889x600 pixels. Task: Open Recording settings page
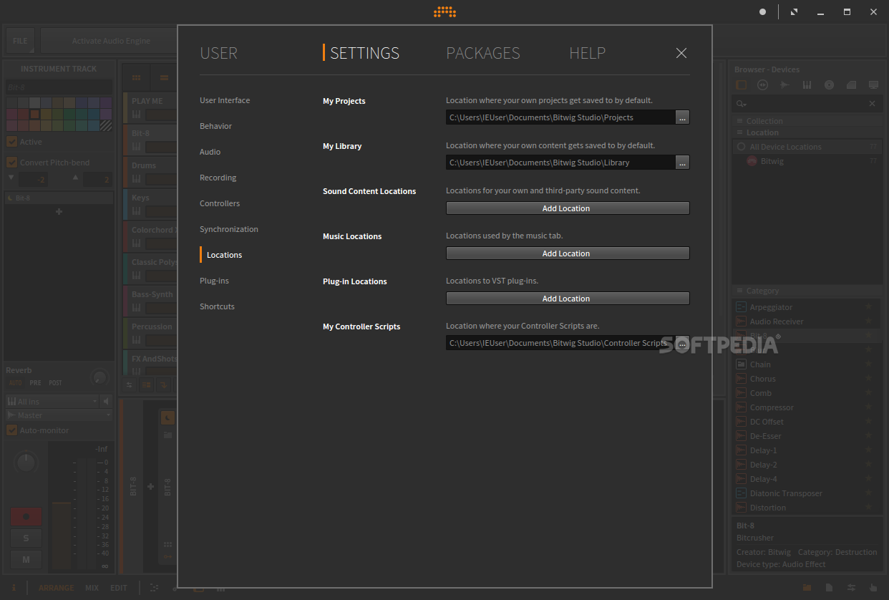[x=218, y=178]
